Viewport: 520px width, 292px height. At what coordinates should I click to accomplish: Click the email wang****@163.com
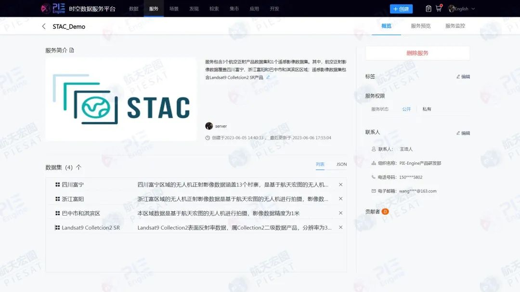click(x=418, y=191)
